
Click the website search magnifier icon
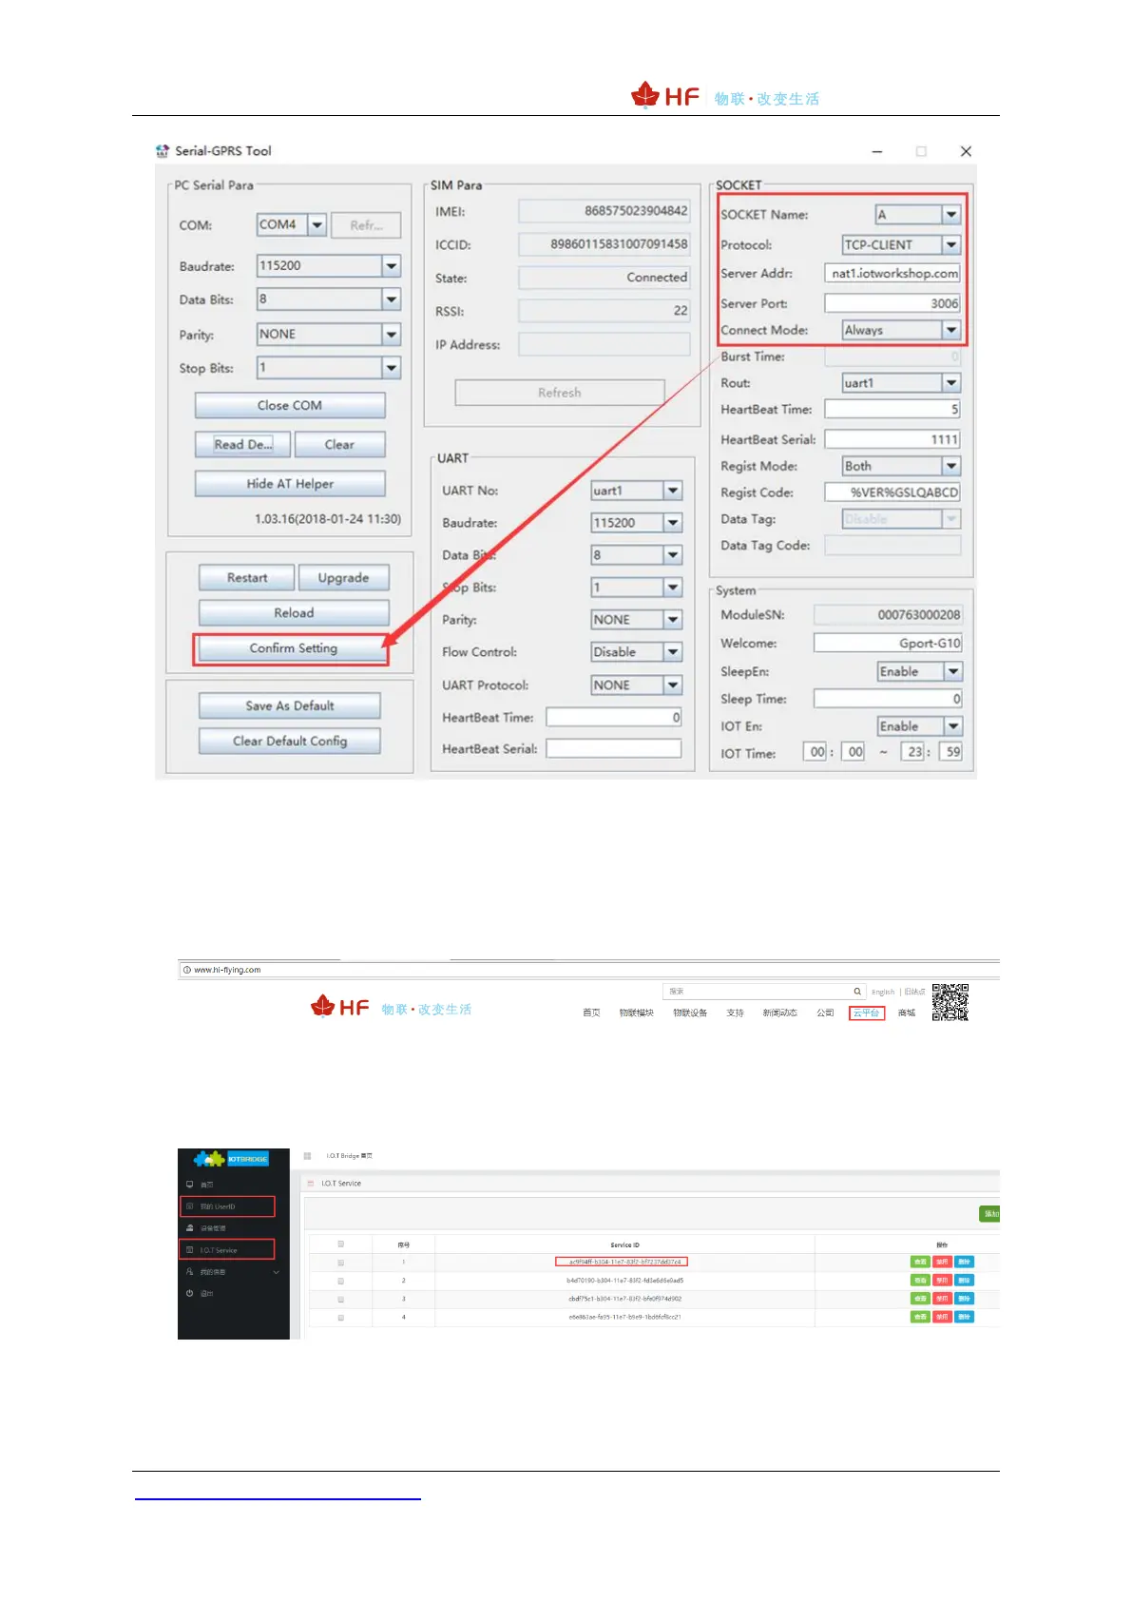[857, 991]
